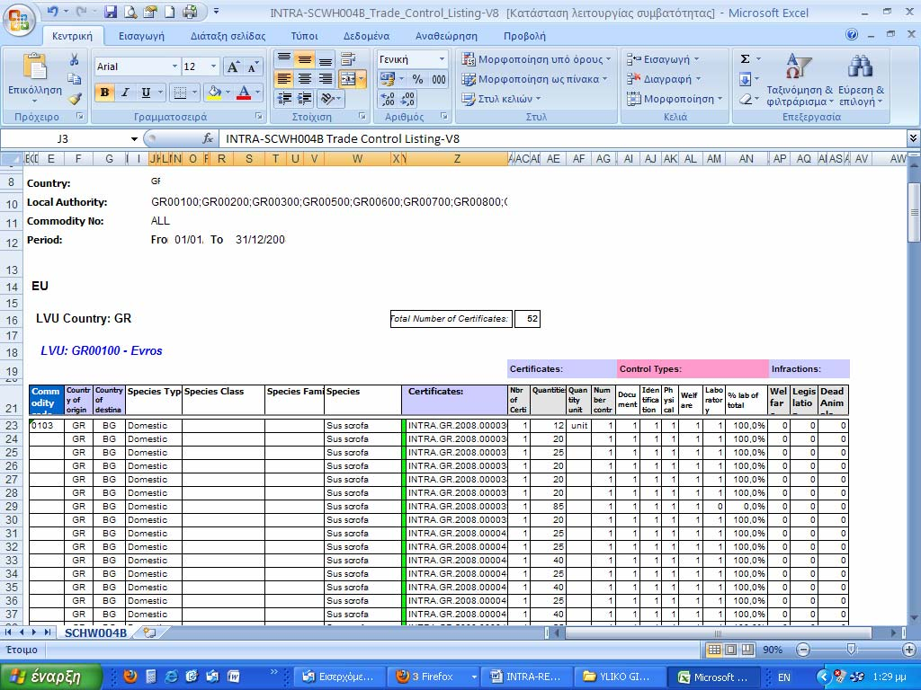Cut selection with the scissors icon
Viewport: 921px width, 690px height.
pos(74,60)
